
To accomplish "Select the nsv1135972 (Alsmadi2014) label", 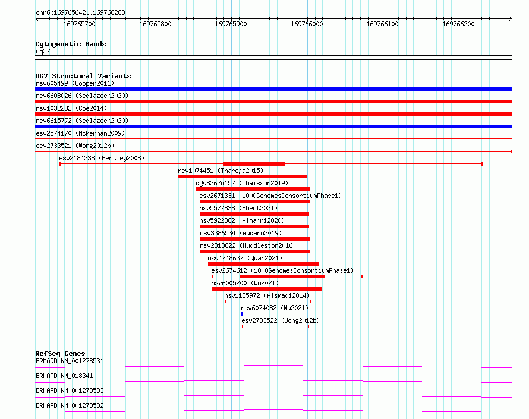I will [267, 295].
